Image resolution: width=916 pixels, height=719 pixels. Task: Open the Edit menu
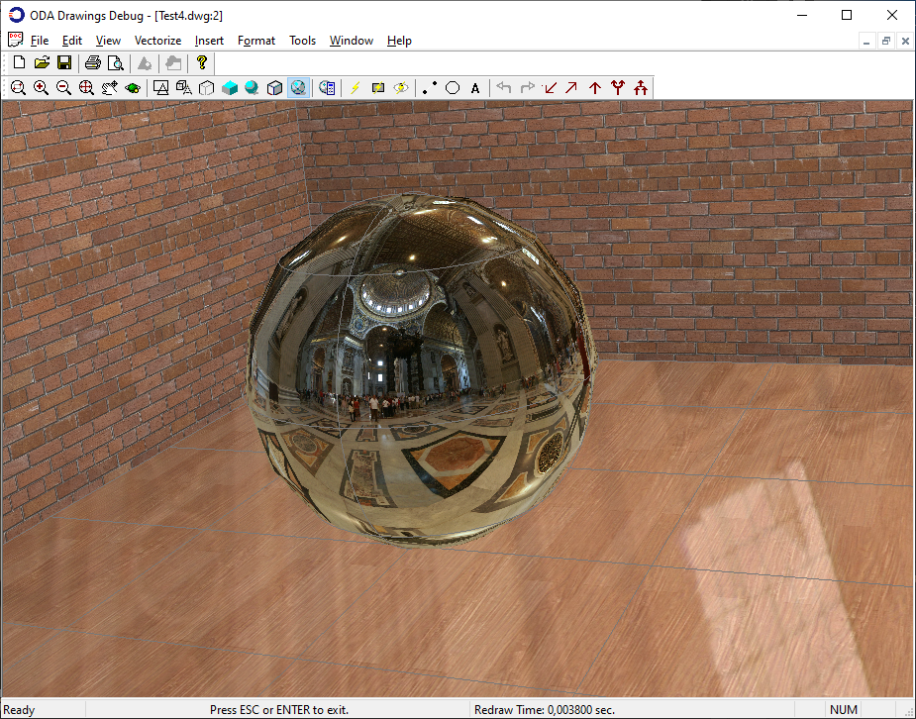[72, 41]
